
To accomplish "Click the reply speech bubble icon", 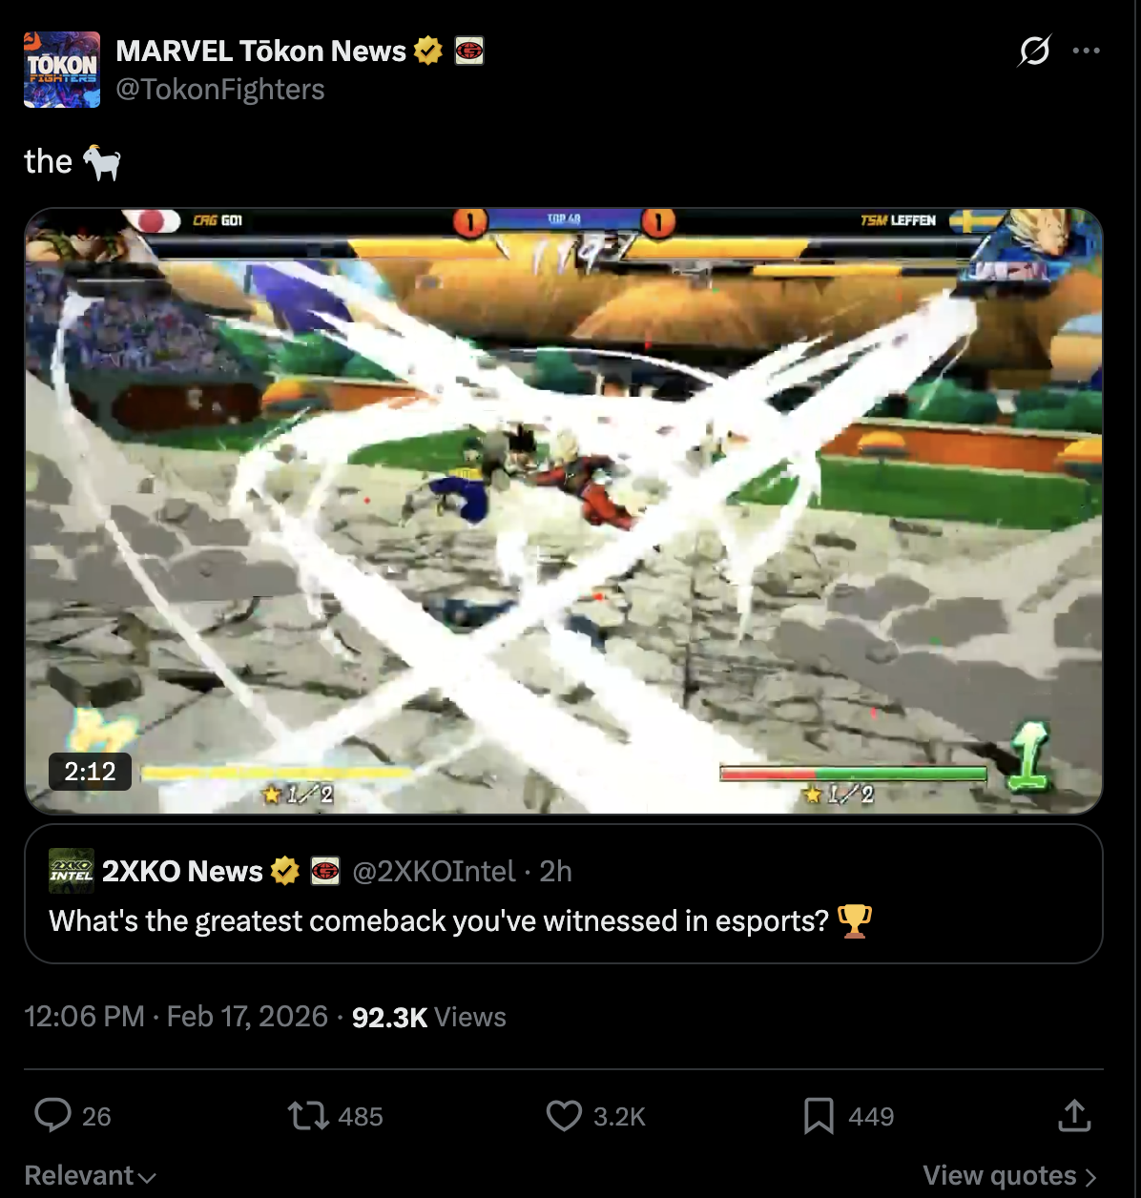I will point(52,1115).
